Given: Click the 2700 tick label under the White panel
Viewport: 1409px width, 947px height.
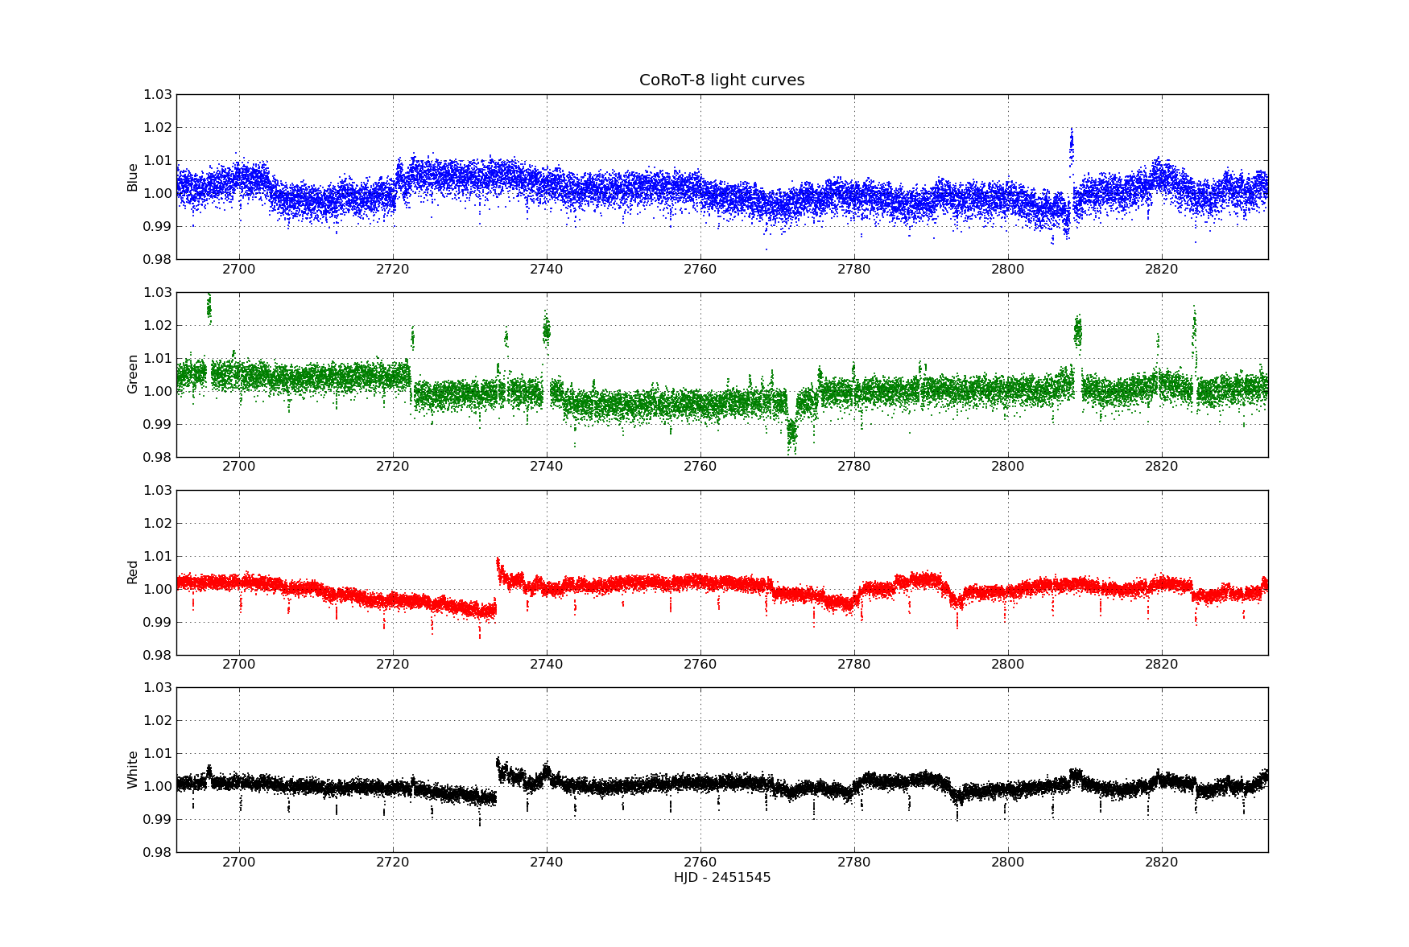Looking at the screenshot, I should pos(238,863).
